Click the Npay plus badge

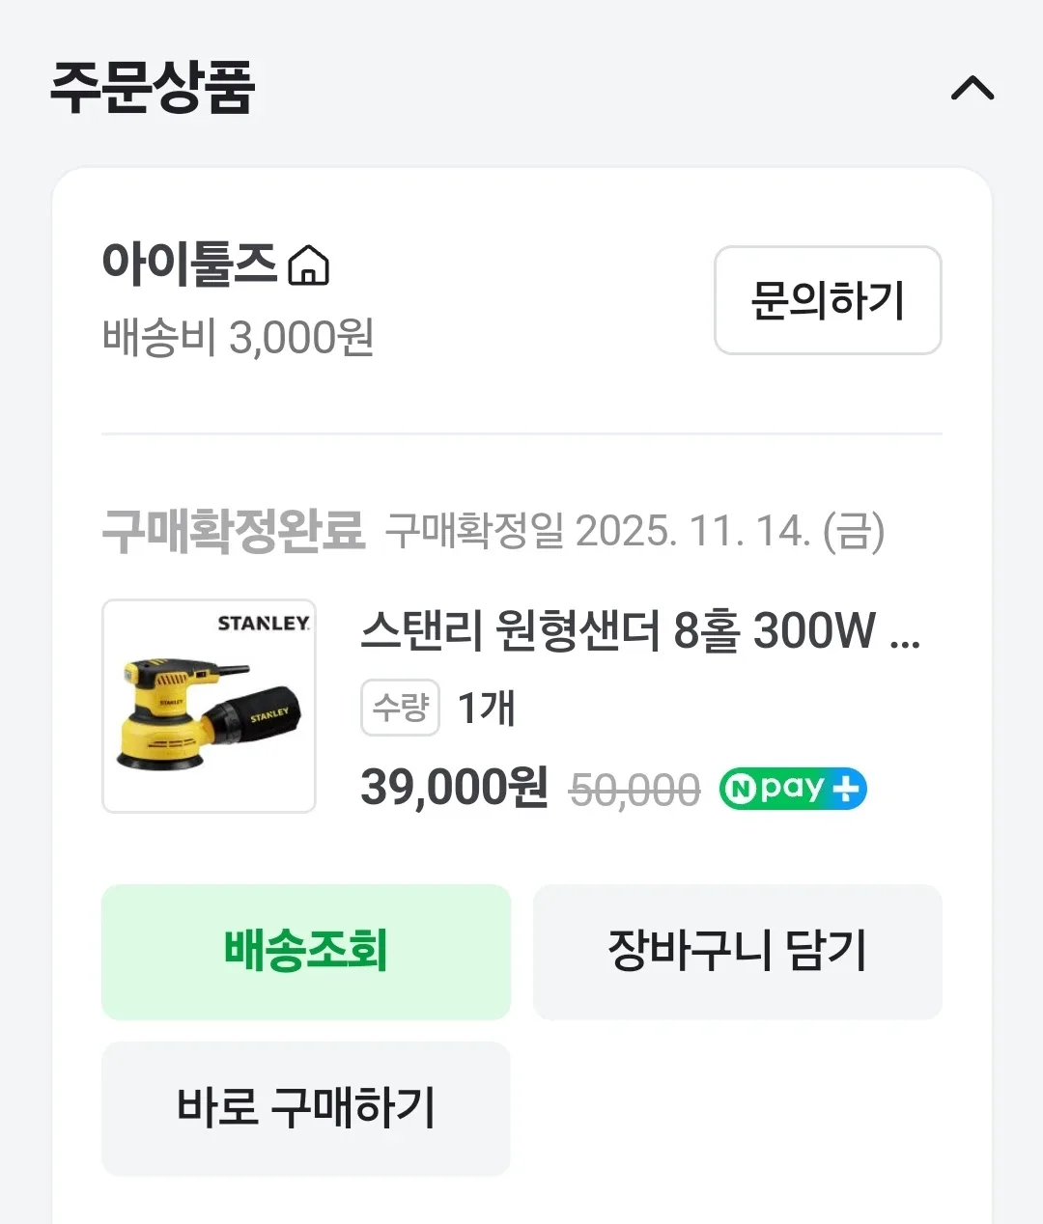[793, 789]
